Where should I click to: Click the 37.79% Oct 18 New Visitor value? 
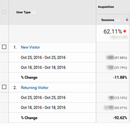coord(121,68)
